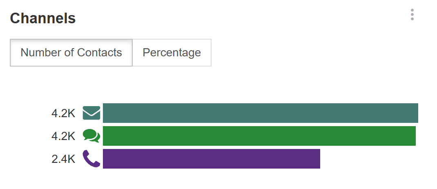The width and height of the screenshot is (437, 189).
Task: Open the Channels widget three-dot menu
Action: pos(412,15)
